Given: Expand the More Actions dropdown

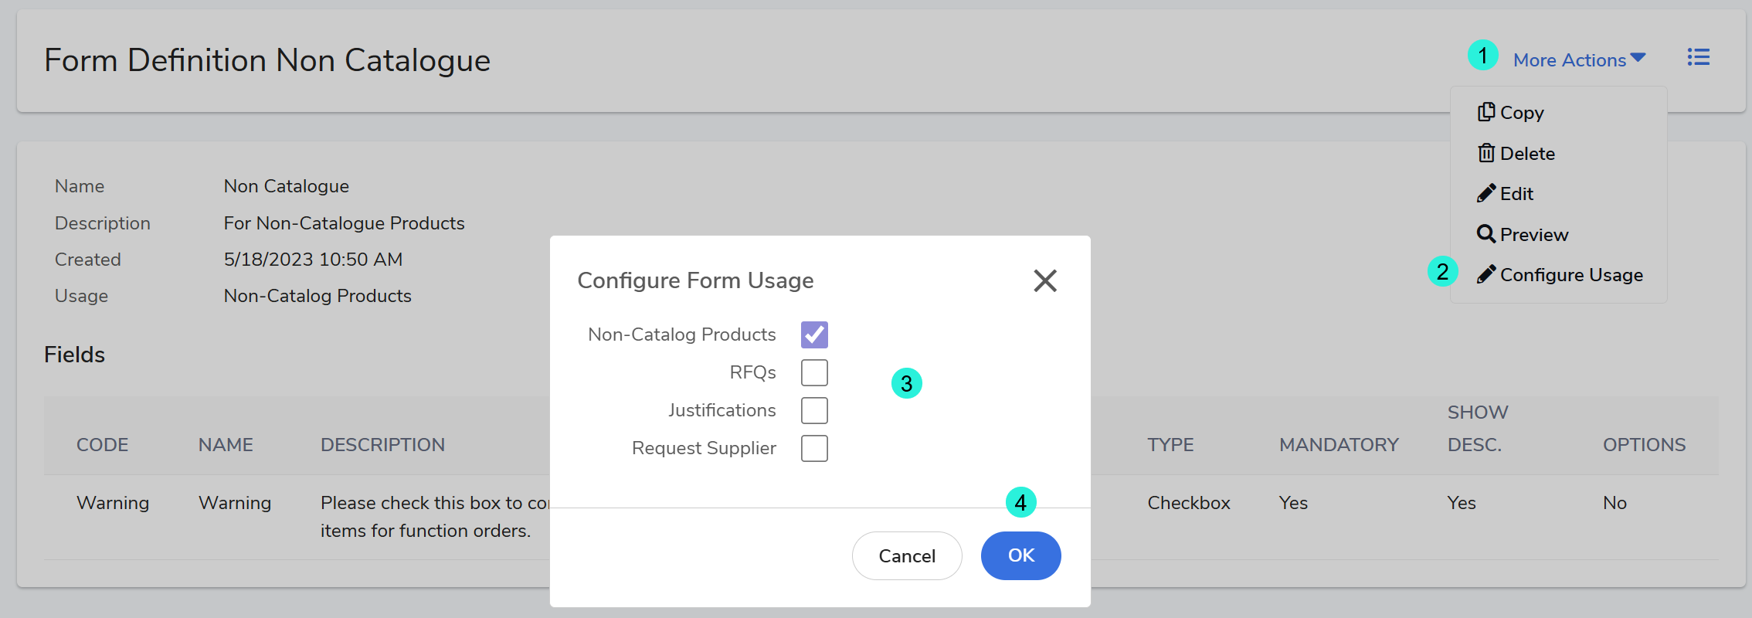Looking at the screenshot, I should point(1570,59).
